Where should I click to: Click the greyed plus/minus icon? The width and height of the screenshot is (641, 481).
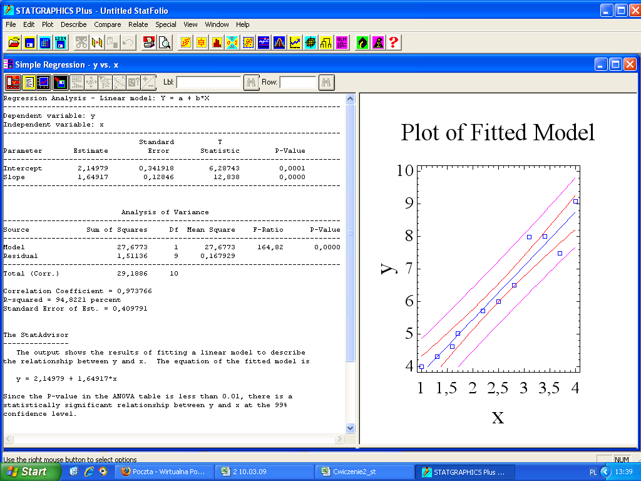coord(148,83)
